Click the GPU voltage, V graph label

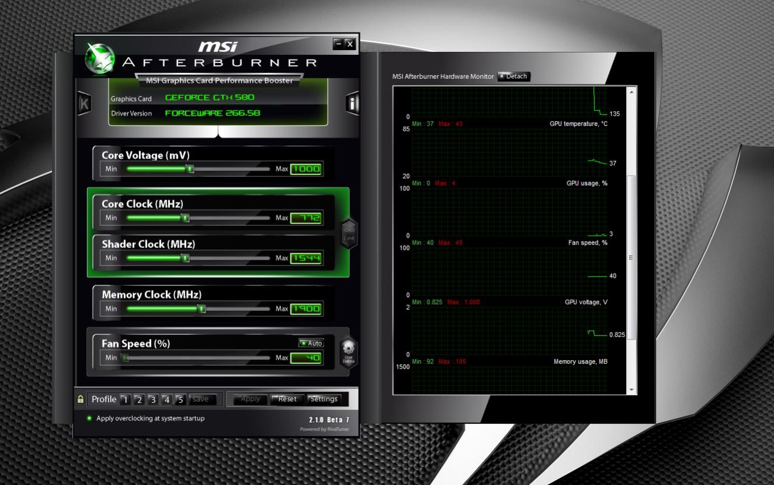click(586, 302)
